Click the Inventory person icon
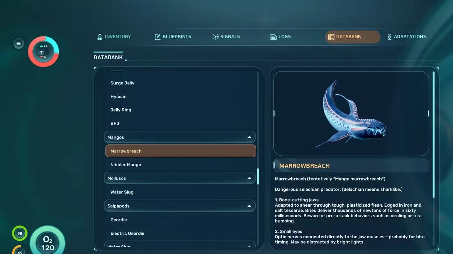 coord(100,37)
